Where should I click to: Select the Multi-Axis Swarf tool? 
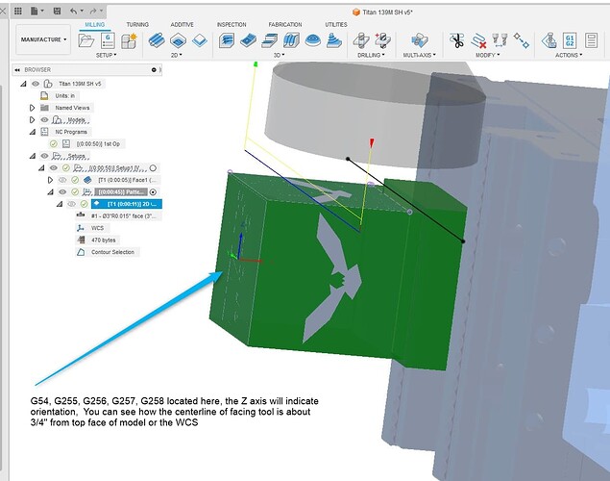420,40
